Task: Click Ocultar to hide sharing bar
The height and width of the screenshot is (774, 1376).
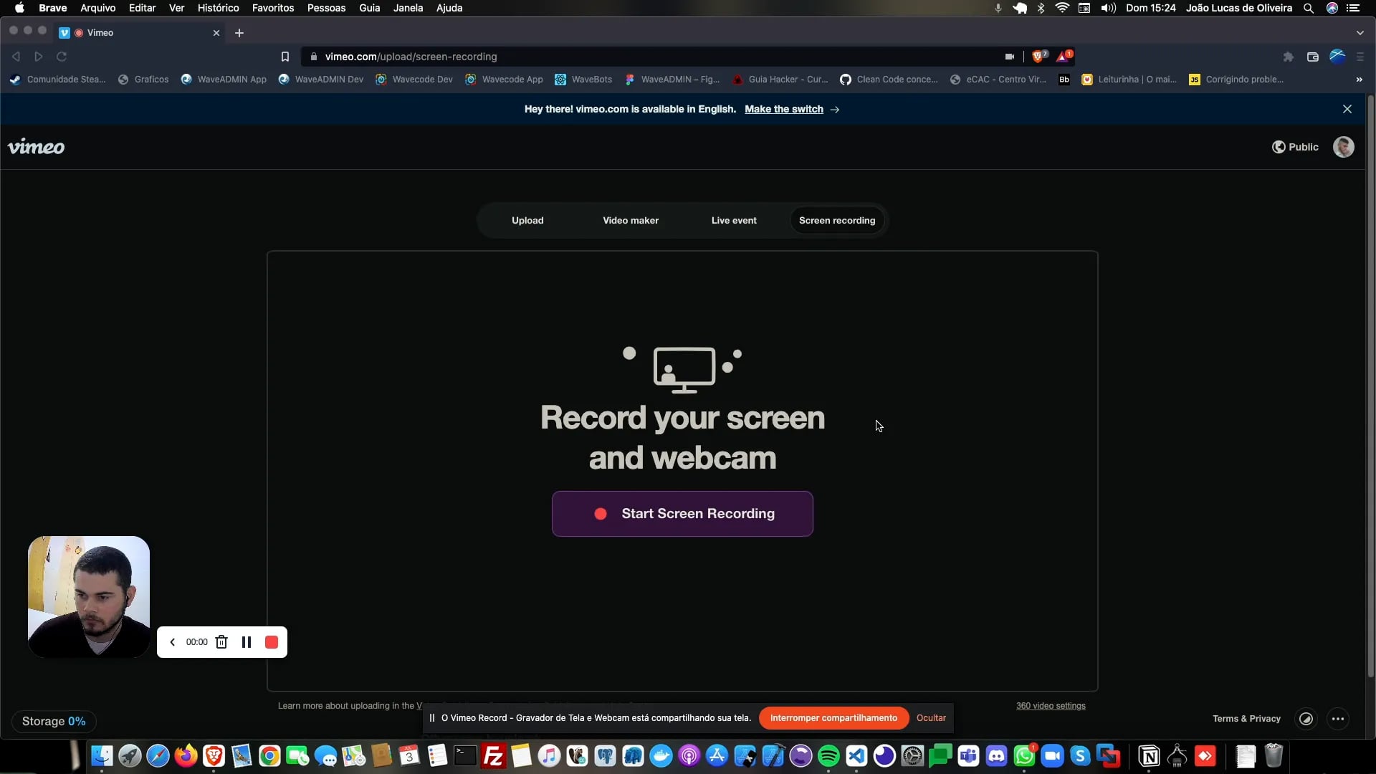Action: pyautogui.click(x=931, y=718)
